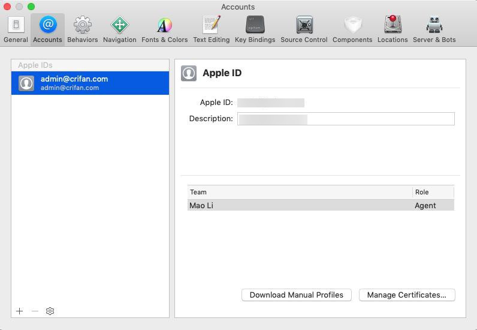
Task: Open Server & Bots preferences
Action: click(434, 29)
